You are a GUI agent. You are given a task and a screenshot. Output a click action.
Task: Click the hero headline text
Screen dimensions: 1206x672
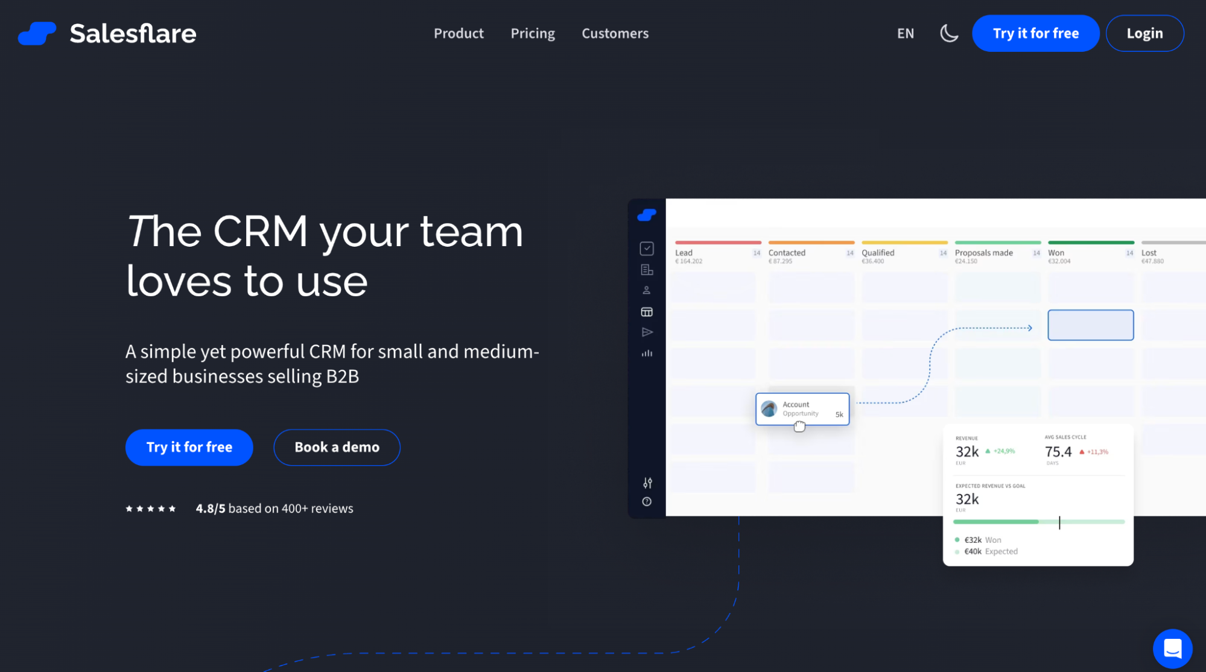point(325,256)
